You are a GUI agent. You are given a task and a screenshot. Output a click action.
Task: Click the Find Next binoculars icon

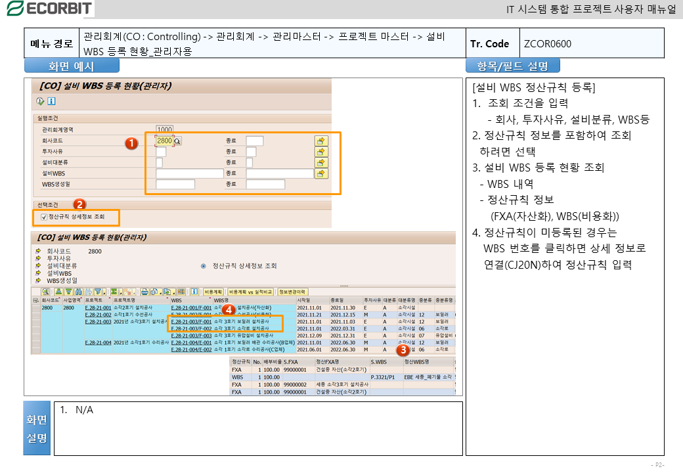[89, 292]
